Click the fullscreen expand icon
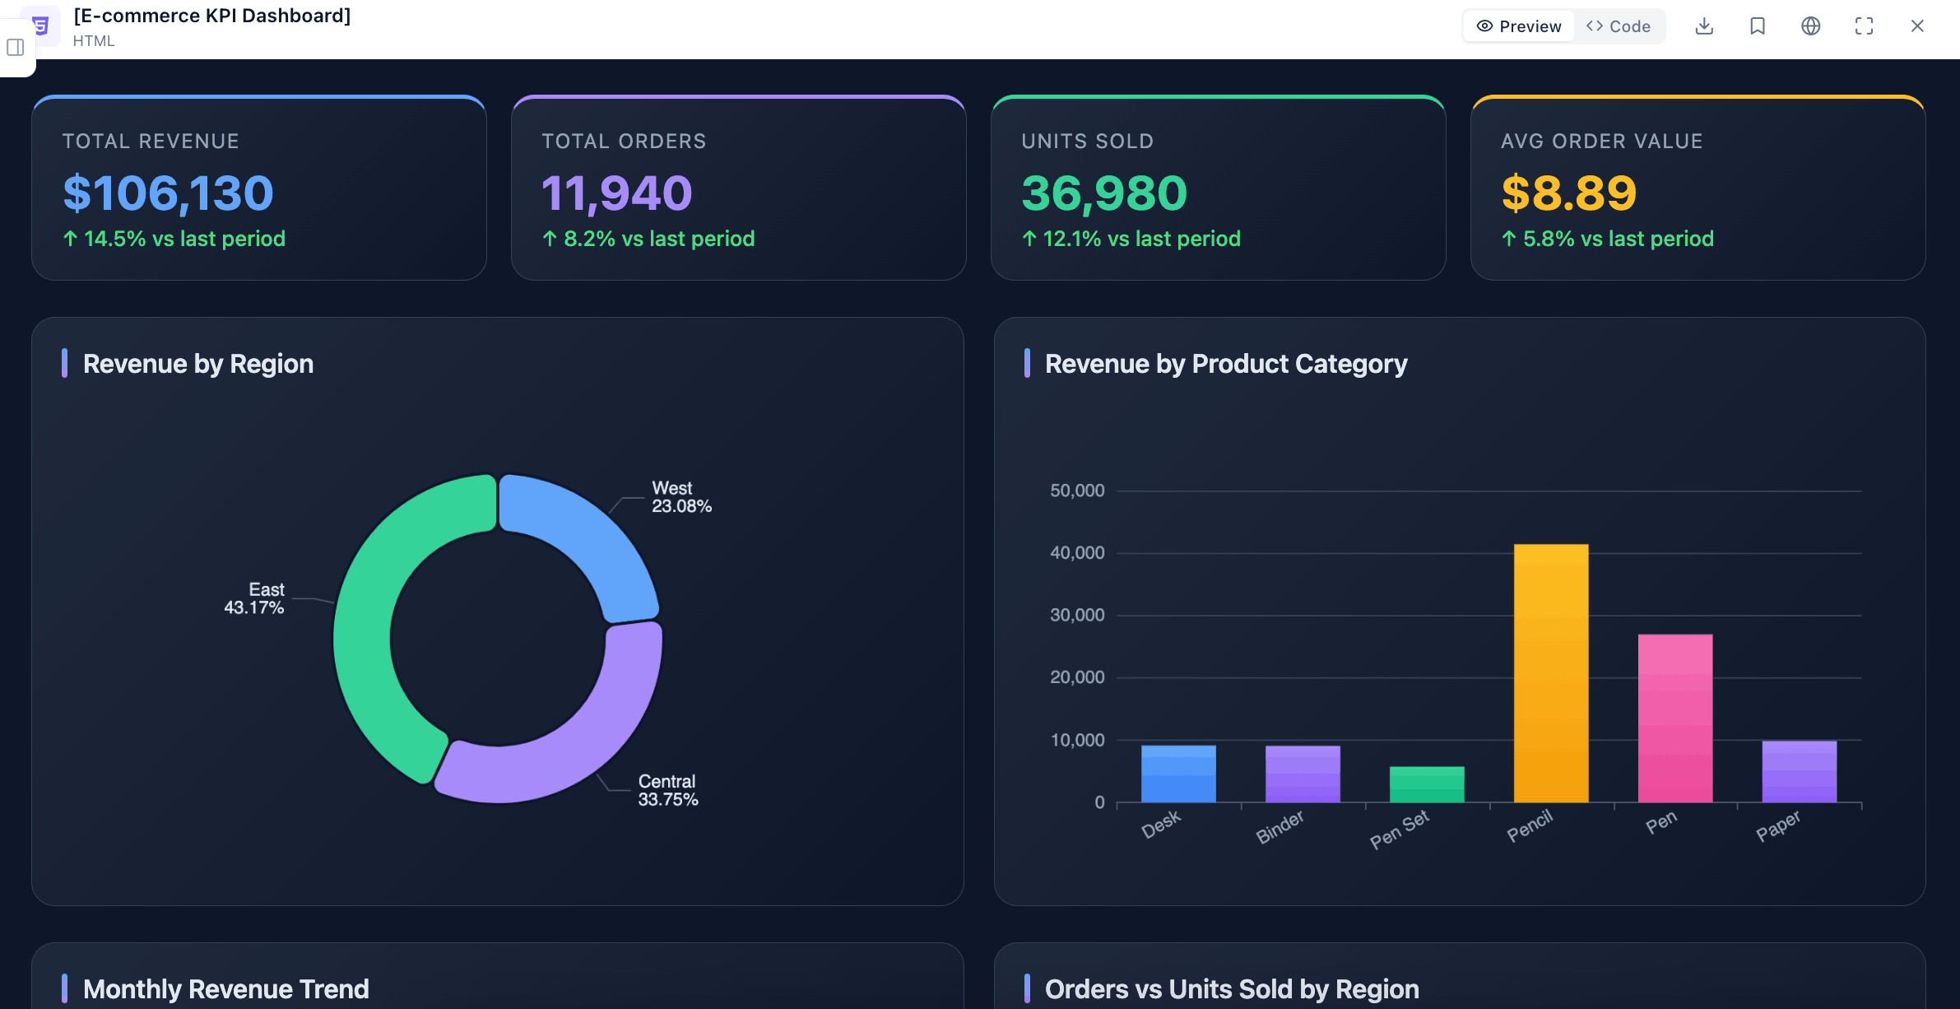The width and height of the screenshot is (1960, 1009). coord(1864,26)
